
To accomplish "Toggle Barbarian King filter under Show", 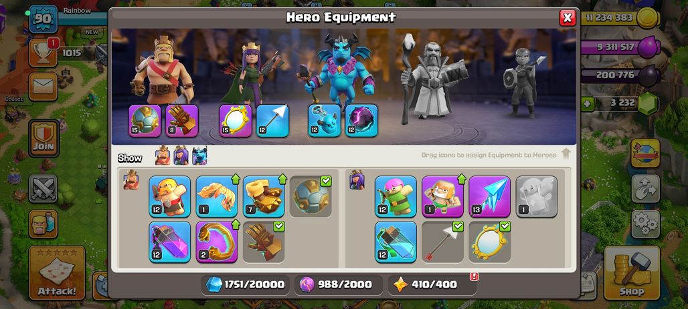I will pos(163,156).
